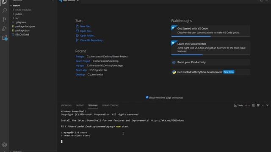Click the terminal cursor input line
Screen dimensions: 271x152
pyautogui.click(x=62, y=141)
